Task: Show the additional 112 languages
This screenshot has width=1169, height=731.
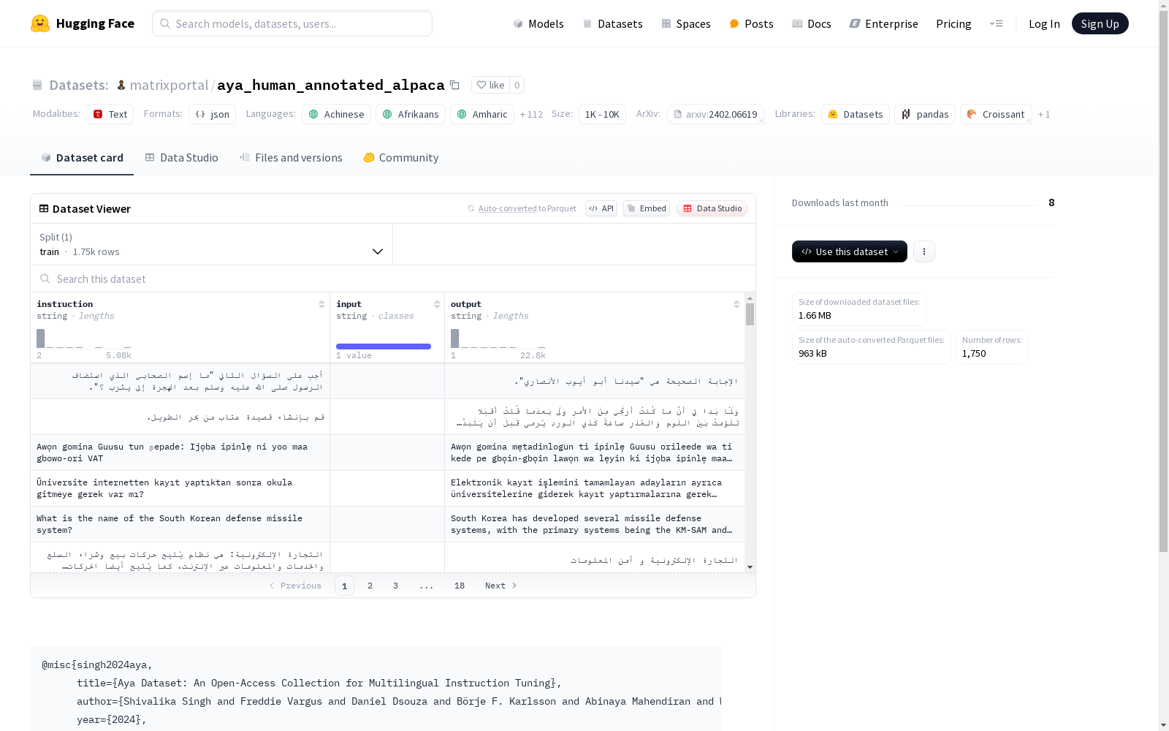Action: coord(531,114)
